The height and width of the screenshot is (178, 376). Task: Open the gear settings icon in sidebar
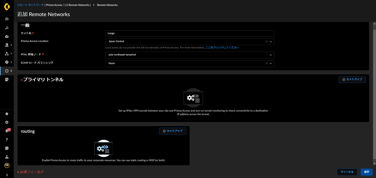[7, 122]
